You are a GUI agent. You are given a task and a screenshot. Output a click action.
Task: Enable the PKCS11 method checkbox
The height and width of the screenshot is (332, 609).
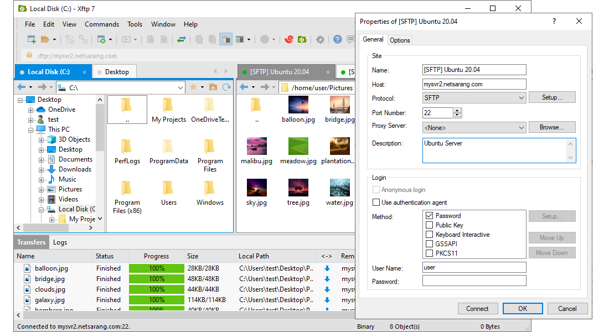point(429,253)
